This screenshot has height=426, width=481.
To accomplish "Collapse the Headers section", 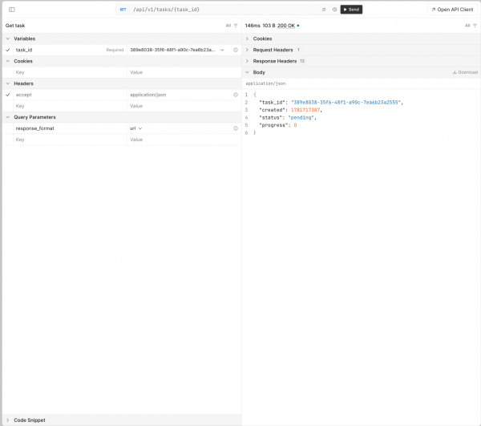I will tap(8, 83).
